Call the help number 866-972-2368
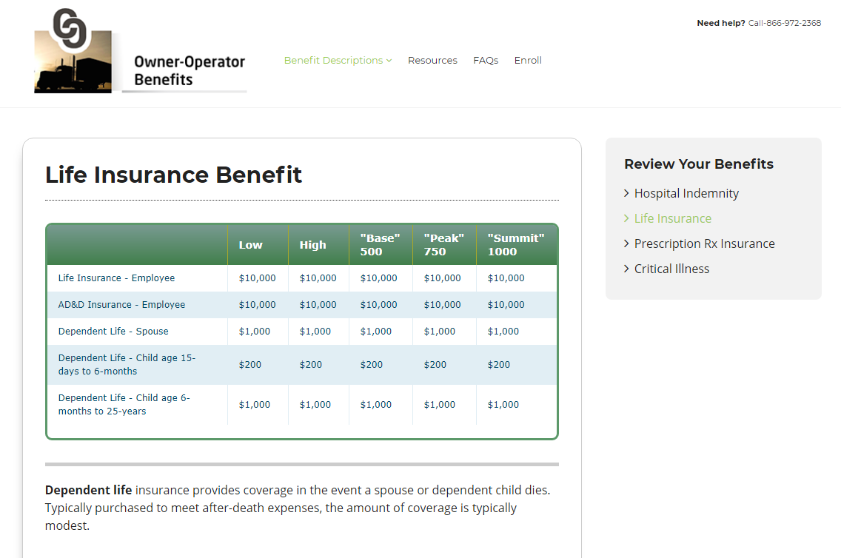Viewport: 841px width, 558px height. tap(784, 23)
